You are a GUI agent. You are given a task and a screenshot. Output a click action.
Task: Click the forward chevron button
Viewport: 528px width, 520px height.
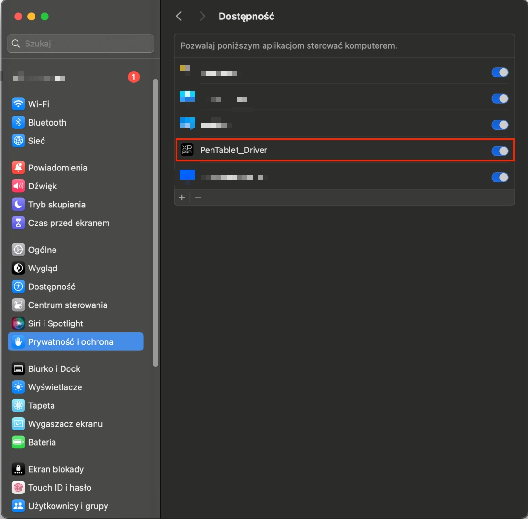click(202, 17)
